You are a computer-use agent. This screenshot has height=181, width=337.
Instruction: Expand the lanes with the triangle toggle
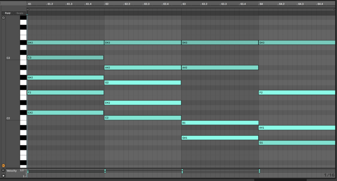click(x=3, y=175)
